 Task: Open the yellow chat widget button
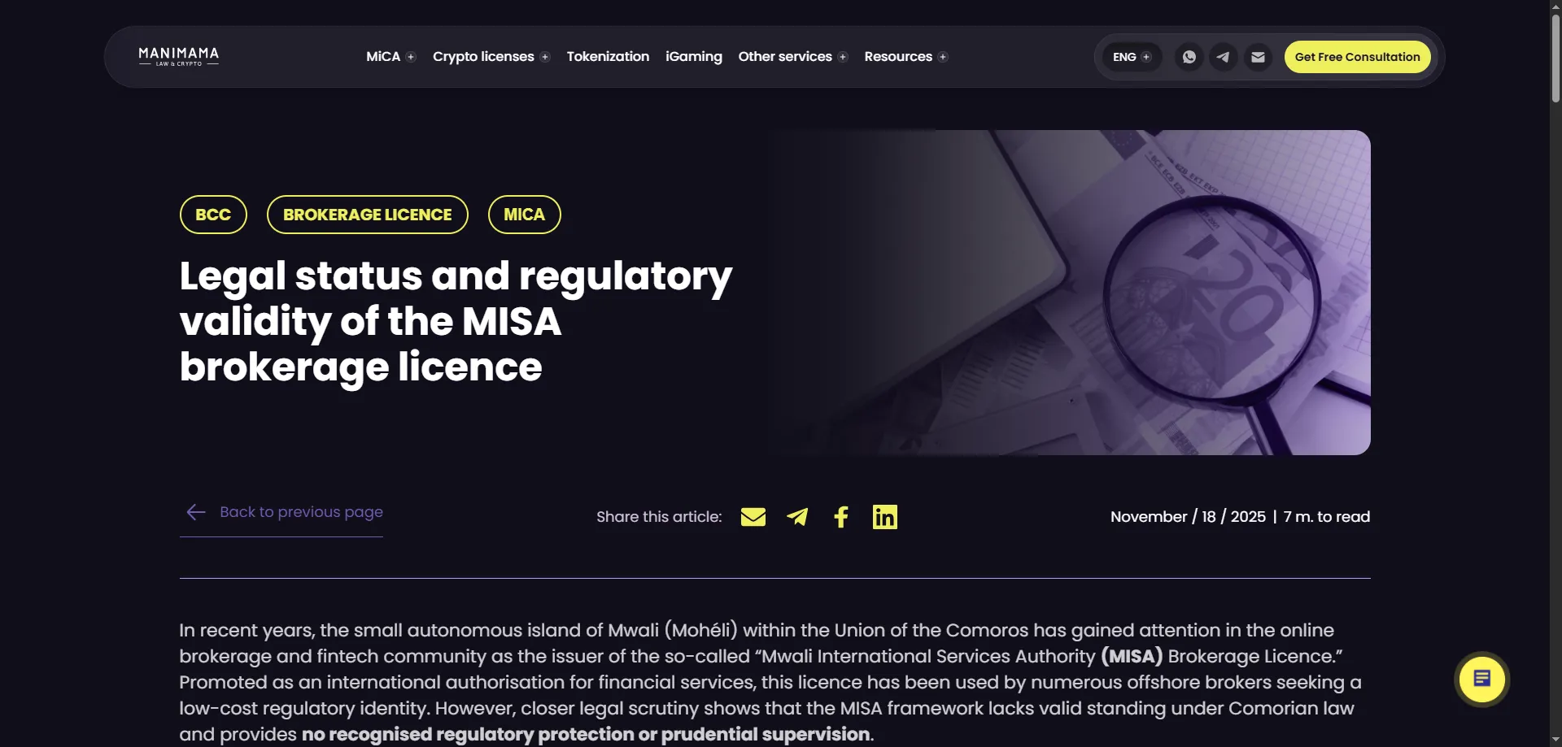tap(1481, 679)
